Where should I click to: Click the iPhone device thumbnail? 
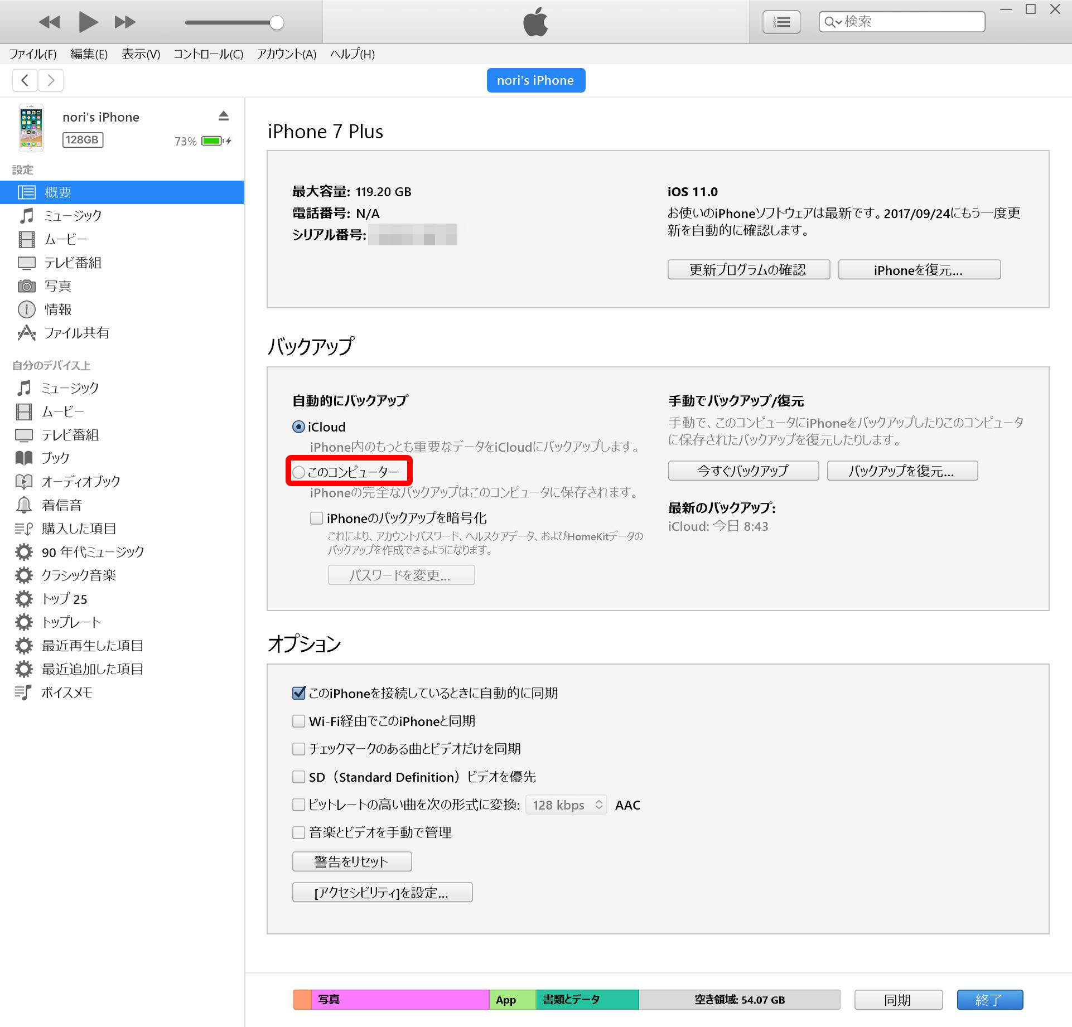click(x=31, y=128)
